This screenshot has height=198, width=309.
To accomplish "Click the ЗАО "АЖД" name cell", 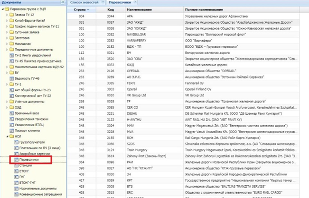I will [x=154, y=22].
